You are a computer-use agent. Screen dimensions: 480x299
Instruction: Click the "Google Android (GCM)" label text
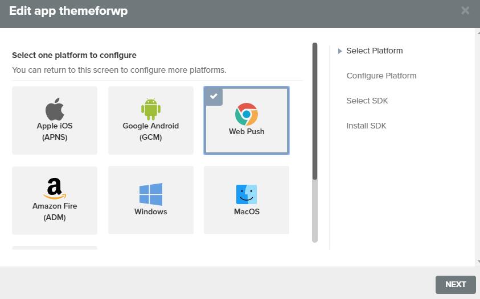[x=151, y=131]
